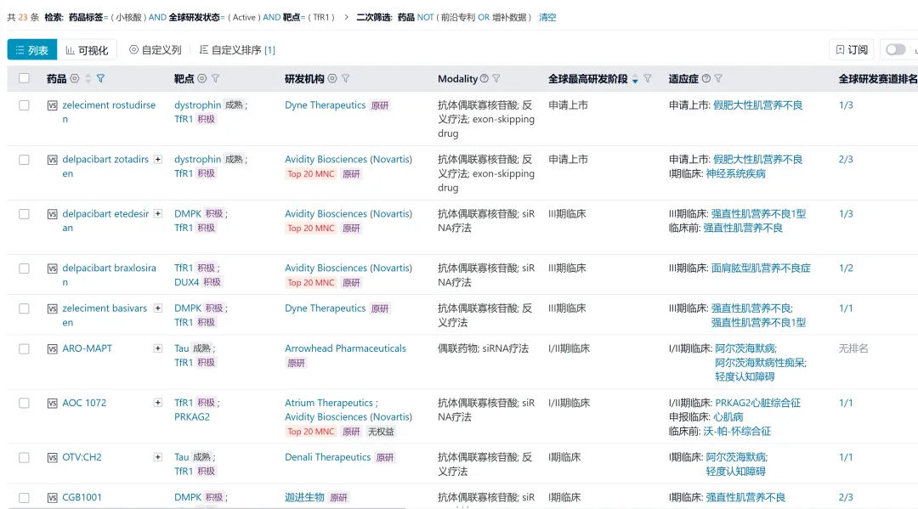Viewport: 918px width, 509px height.
Task: Click the horizontal scrollbar at table bottom
Action: (x=205, y=506)
